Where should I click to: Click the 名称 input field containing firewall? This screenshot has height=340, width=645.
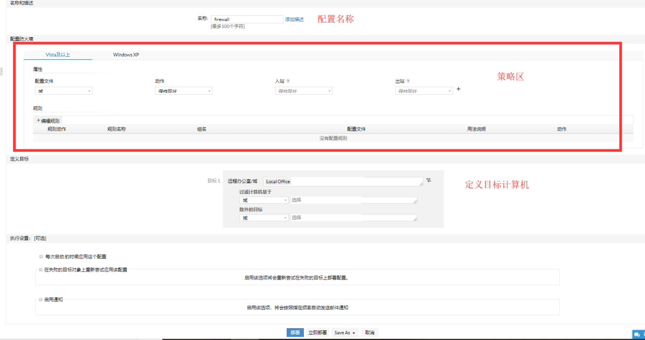247,19
